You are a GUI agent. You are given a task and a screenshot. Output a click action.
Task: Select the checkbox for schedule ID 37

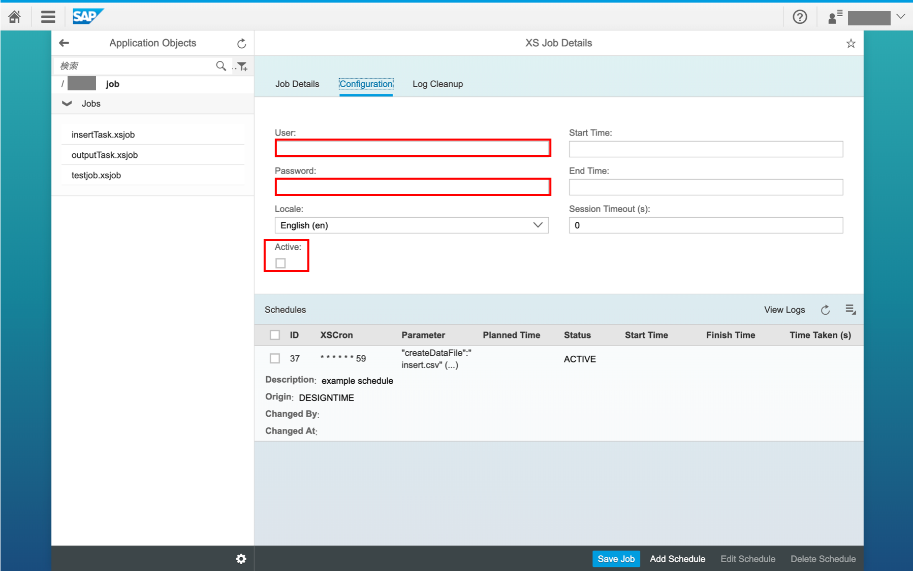275,358
